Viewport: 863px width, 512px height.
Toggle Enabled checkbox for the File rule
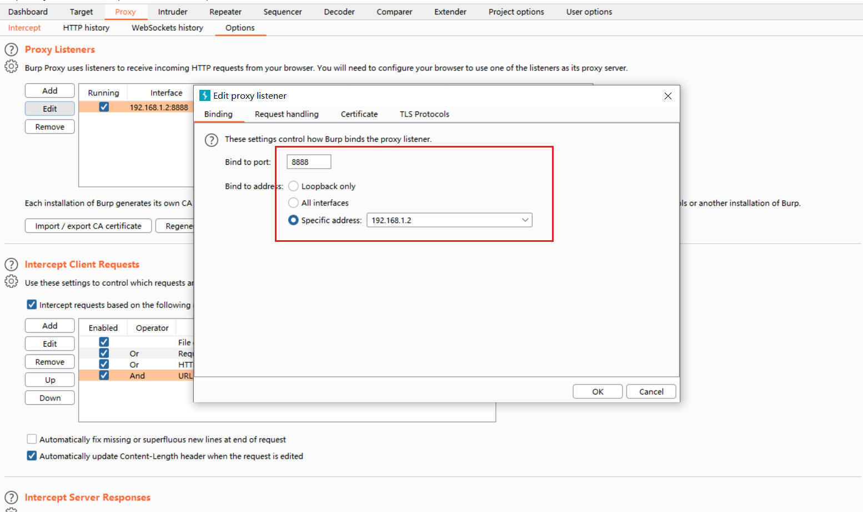point(104,342)
